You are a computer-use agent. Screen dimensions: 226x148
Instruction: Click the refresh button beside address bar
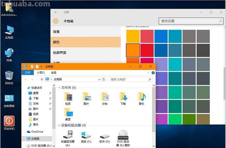click(x=104, y=79)
